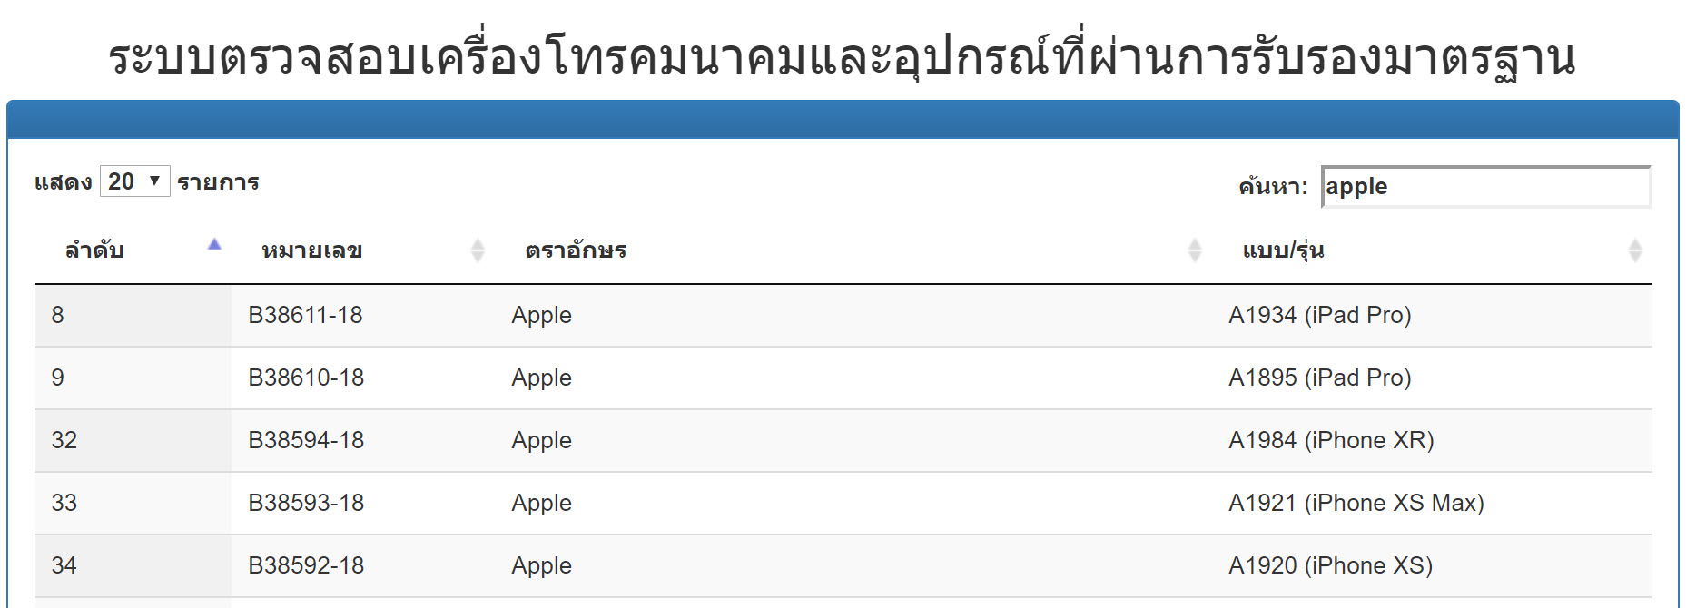The height and width of the screenshot is (608, 1686).
Task: Click the ลำดับ column header
Action: [x=94, y=250]
